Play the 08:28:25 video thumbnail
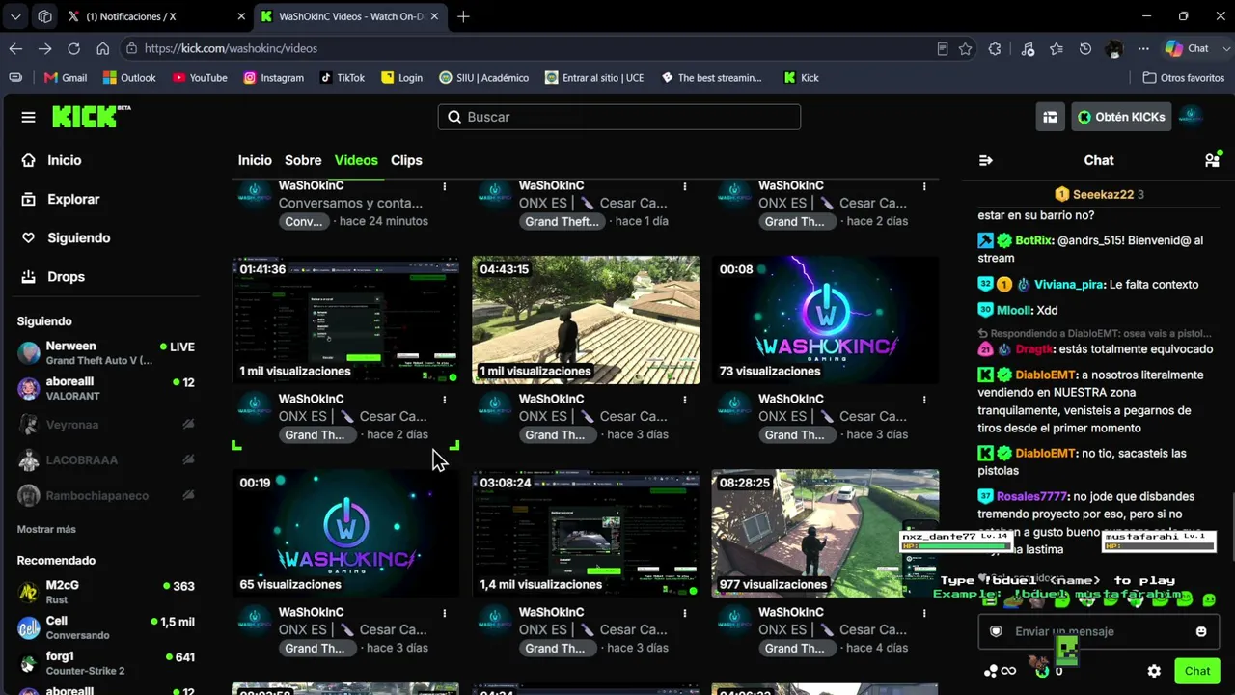This screenshot has width=1235, height=695. tap(825, 534)
